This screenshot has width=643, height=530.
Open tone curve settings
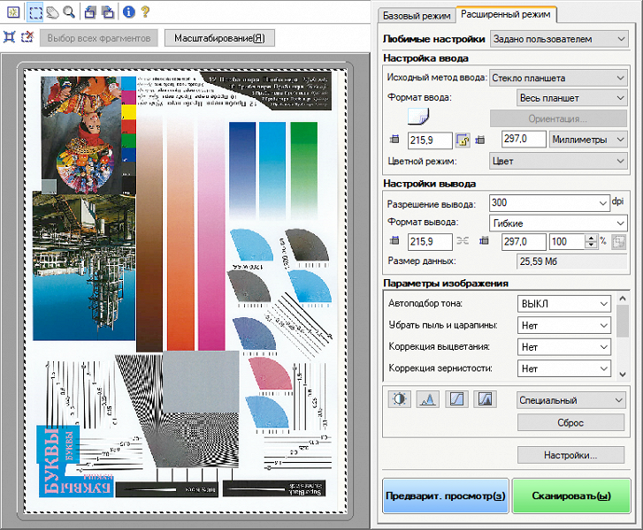click(x=455, y=400)
